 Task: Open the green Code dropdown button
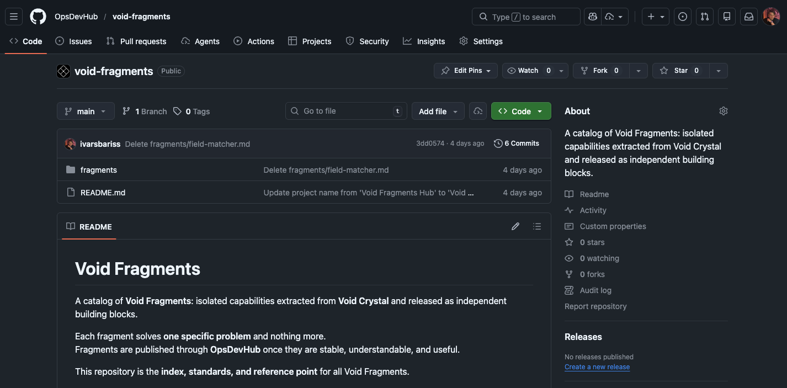click(521, 111)
